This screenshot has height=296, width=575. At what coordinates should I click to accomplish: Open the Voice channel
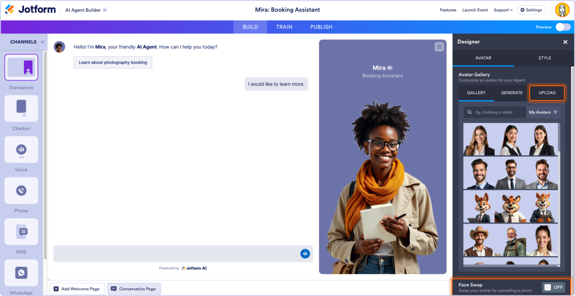coord(21,149)
